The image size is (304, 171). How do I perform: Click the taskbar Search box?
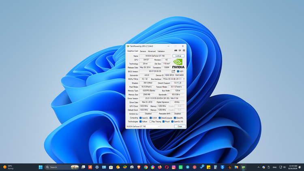click(62, 167)
